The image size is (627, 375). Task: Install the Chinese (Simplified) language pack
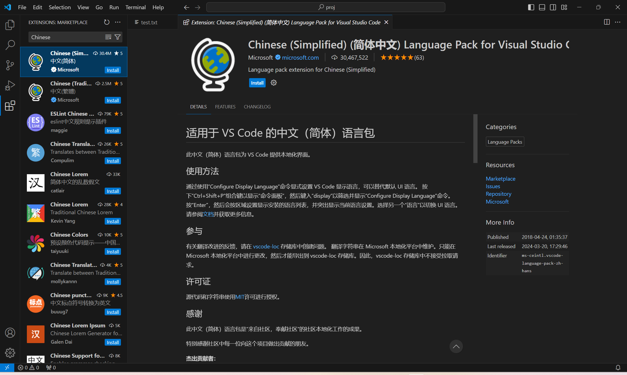click(x=257, y=83)
